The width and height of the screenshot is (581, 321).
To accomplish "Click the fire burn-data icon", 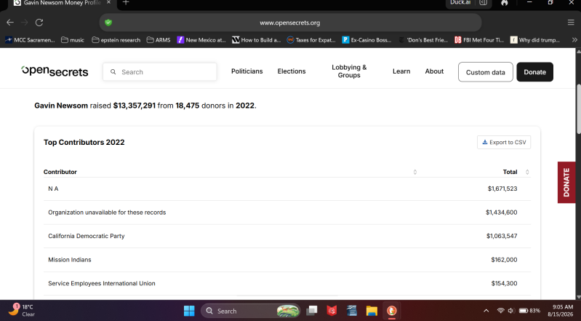I will click(505, 3).
